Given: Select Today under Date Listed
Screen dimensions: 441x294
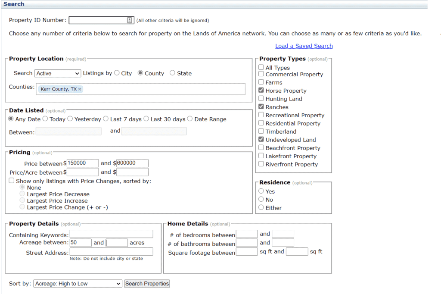Looking at the screenshot, I should pyautogui.click(x=45, y=119).
